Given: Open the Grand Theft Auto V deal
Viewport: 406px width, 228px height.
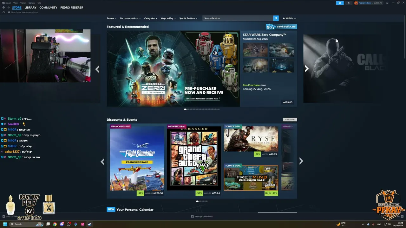Looking at the screenshot, I should tap(194, 158).
